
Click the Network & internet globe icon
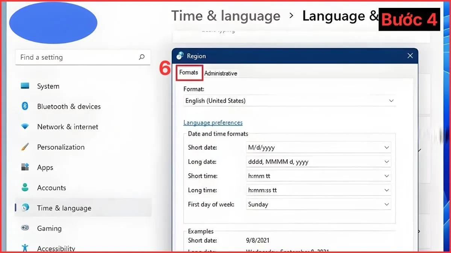pos(25,127)
